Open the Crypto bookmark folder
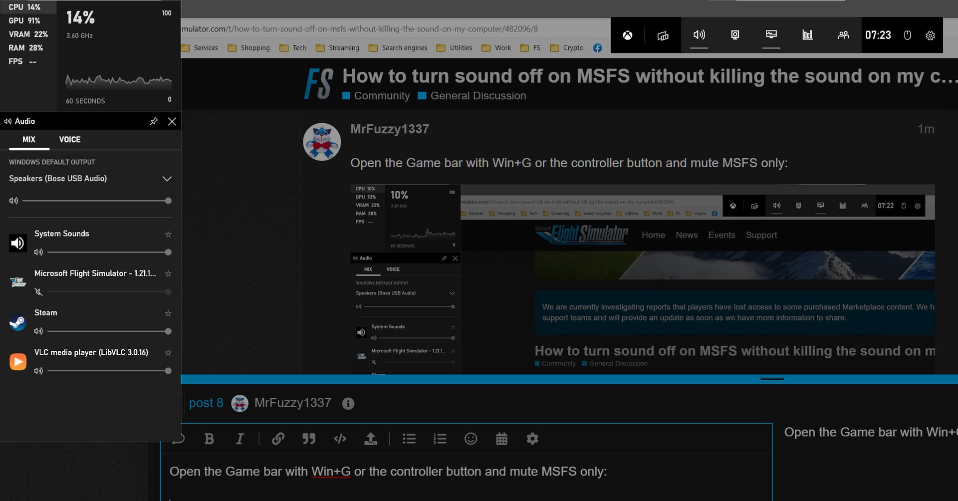This screenshot has width=958, height=501. [x=566, y=48]
